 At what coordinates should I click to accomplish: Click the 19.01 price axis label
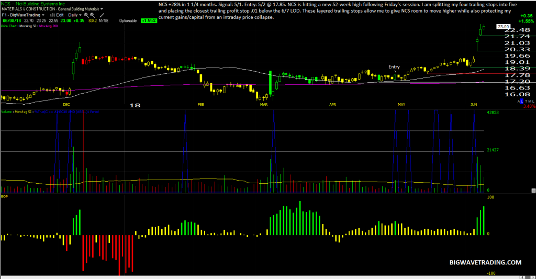[x=517, y=62]
